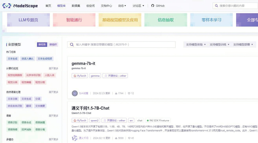Click gemma-7b-it 开源协议 other tag

point(115,76)
